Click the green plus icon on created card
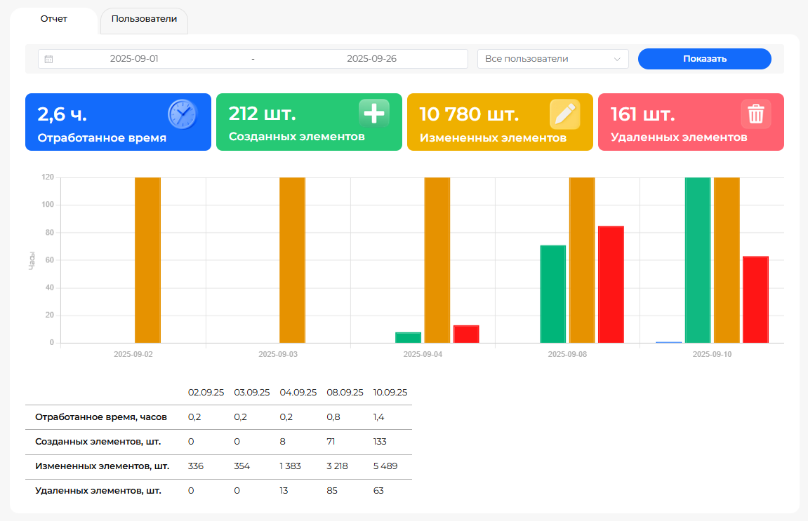This screenshot has height=521, width=808. pos(373,114)
